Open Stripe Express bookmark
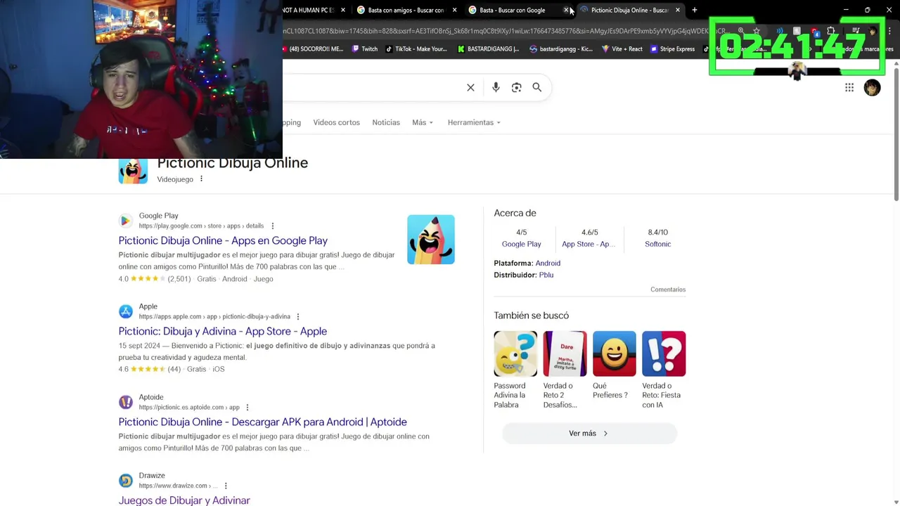 pyautogui.click(x=672, y=49)
